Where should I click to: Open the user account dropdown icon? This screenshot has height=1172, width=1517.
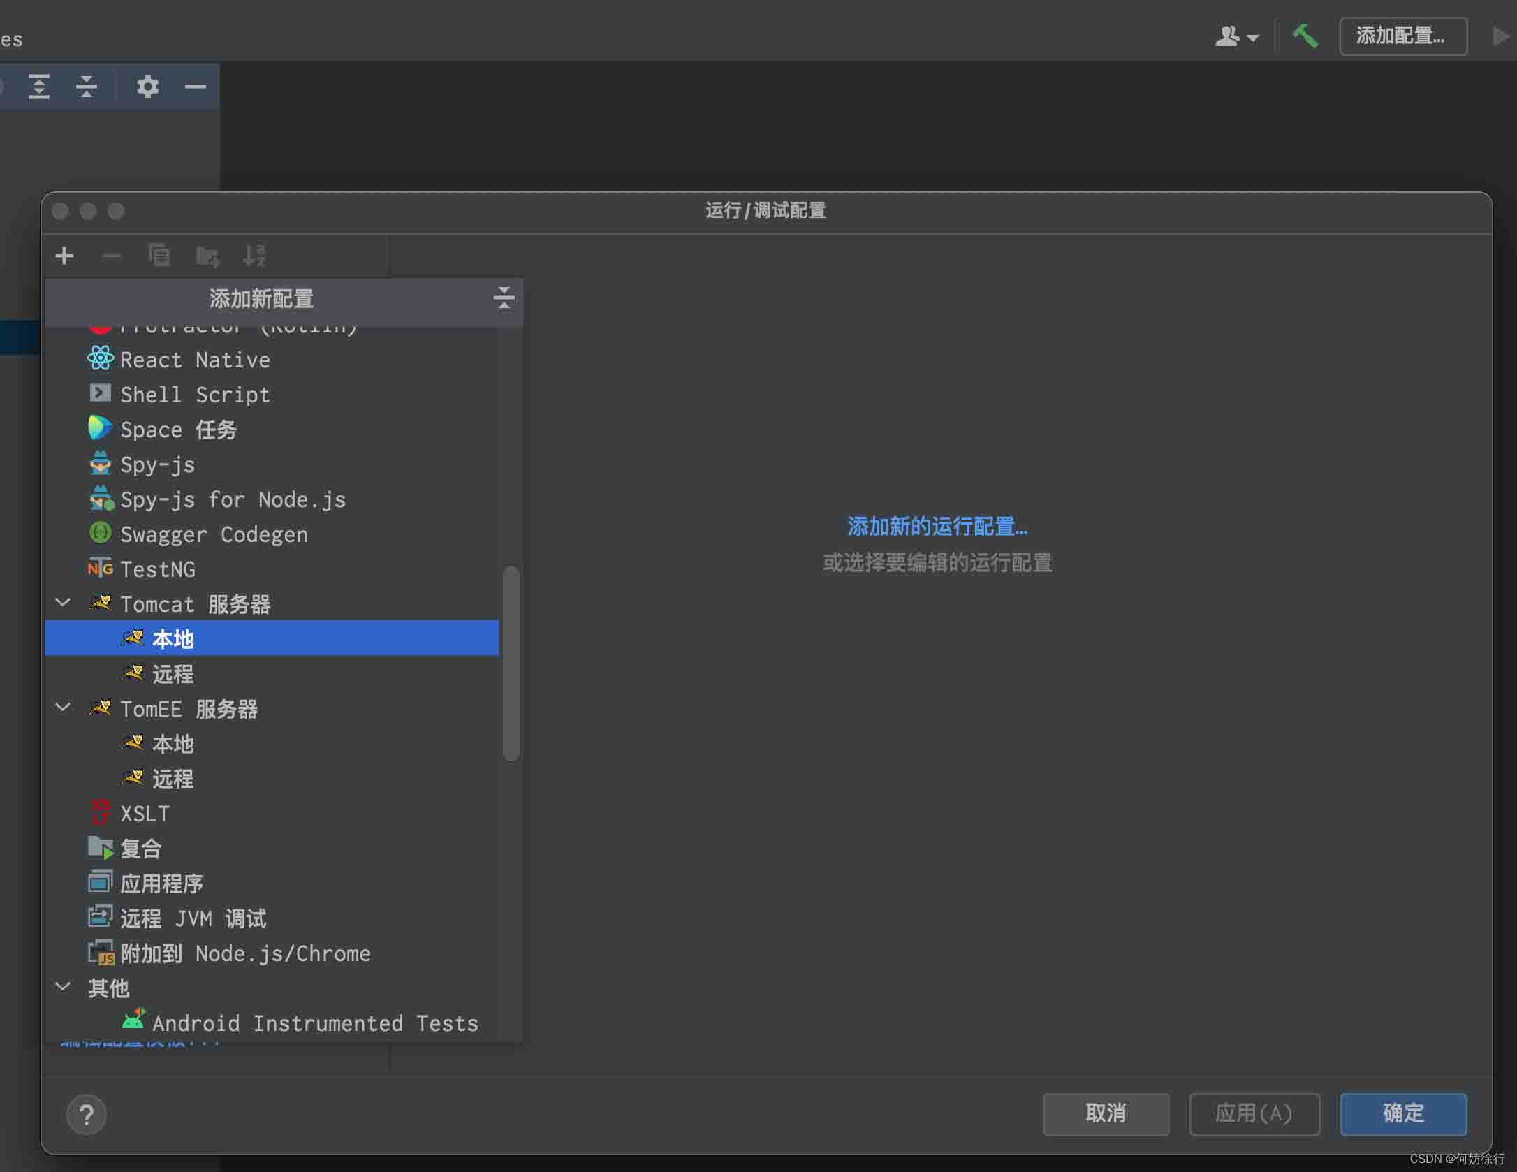[1237, 36]
